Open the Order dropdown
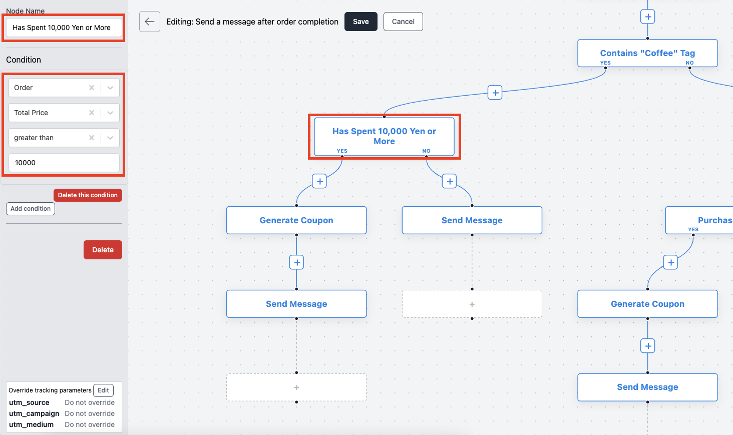Screen dimensions: 733x435 coord(110,88)
